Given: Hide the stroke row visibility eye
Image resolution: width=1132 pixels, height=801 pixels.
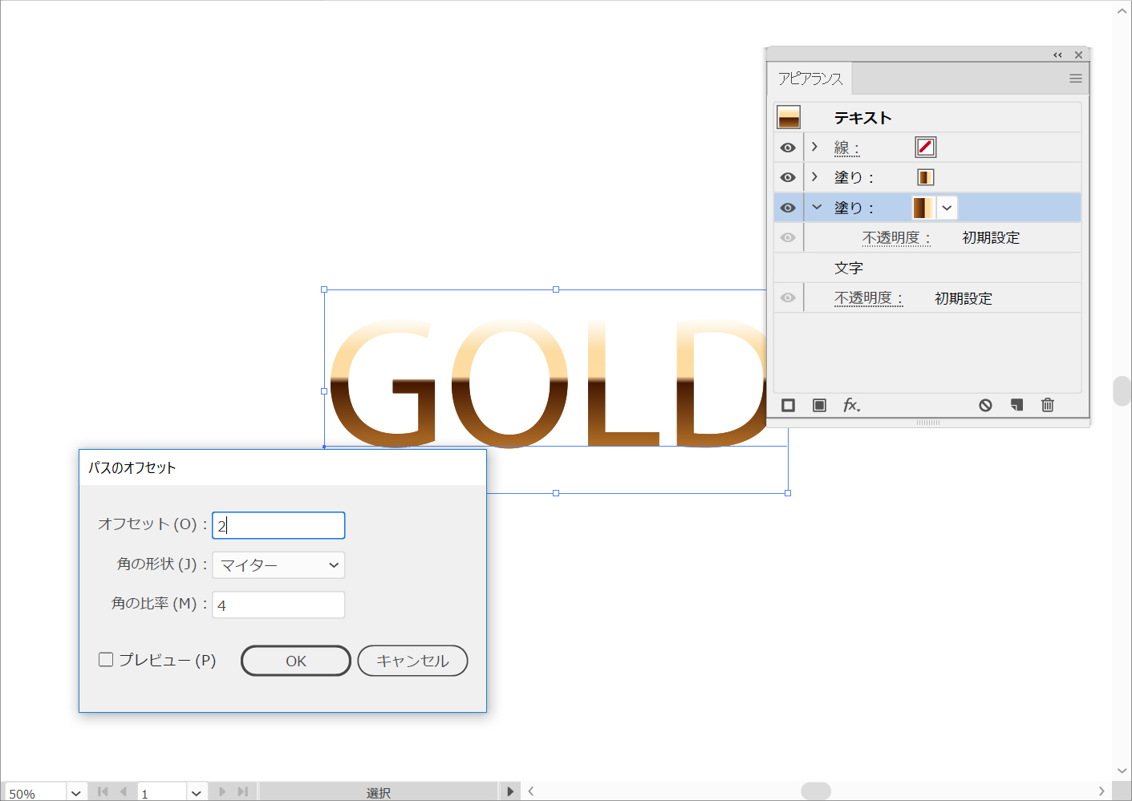Looking at the screenshot, I should pyautogui.click(x=788, y=148).
